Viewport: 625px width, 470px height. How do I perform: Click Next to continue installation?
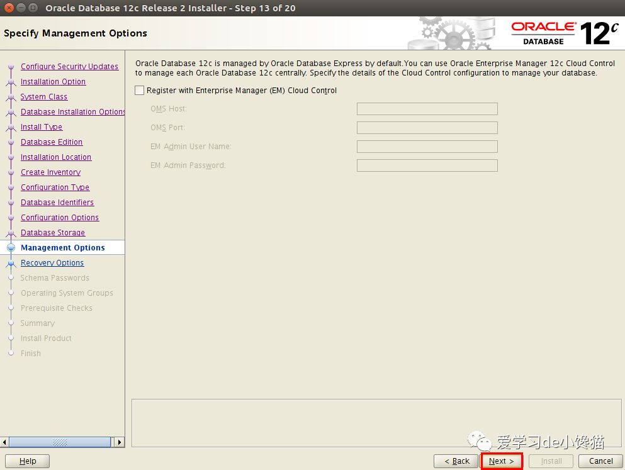point(502,461)
